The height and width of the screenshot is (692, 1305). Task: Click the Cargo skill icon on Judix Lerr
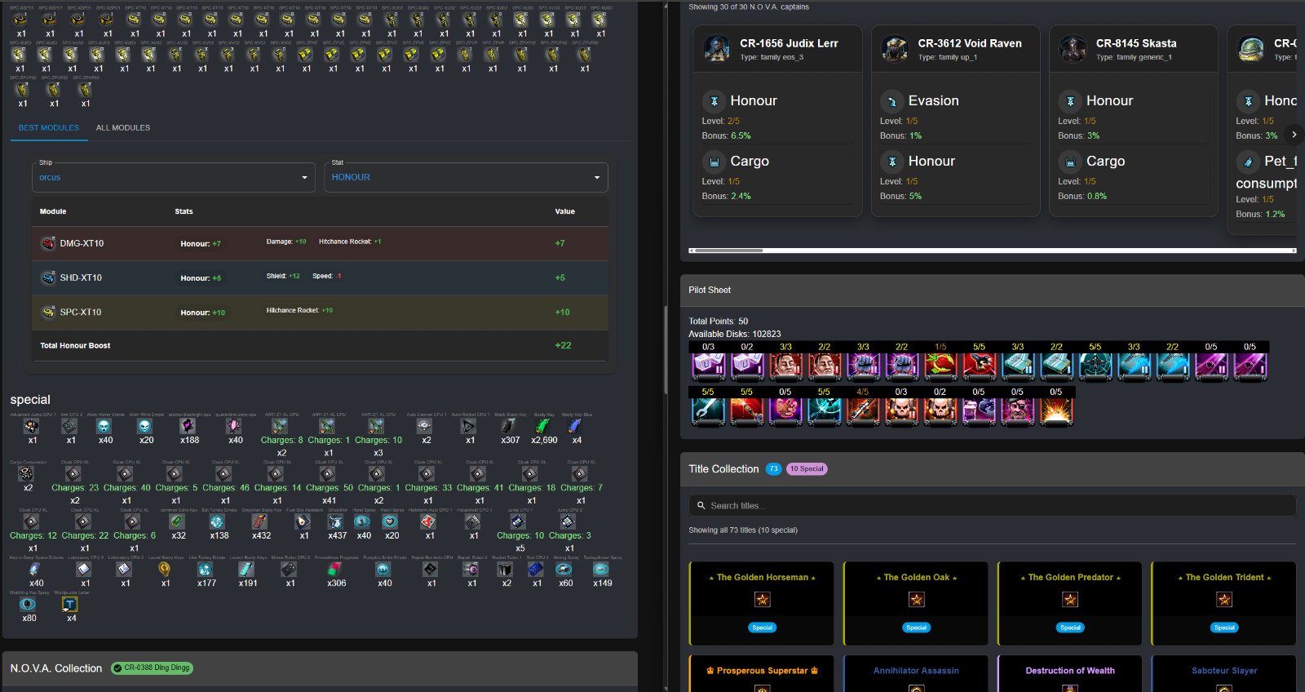coord(714,162)
